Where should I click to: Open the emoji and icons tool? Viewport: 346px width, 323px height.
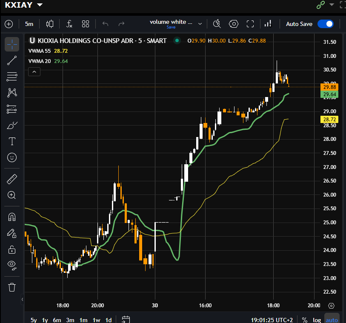tap(12, 157)
